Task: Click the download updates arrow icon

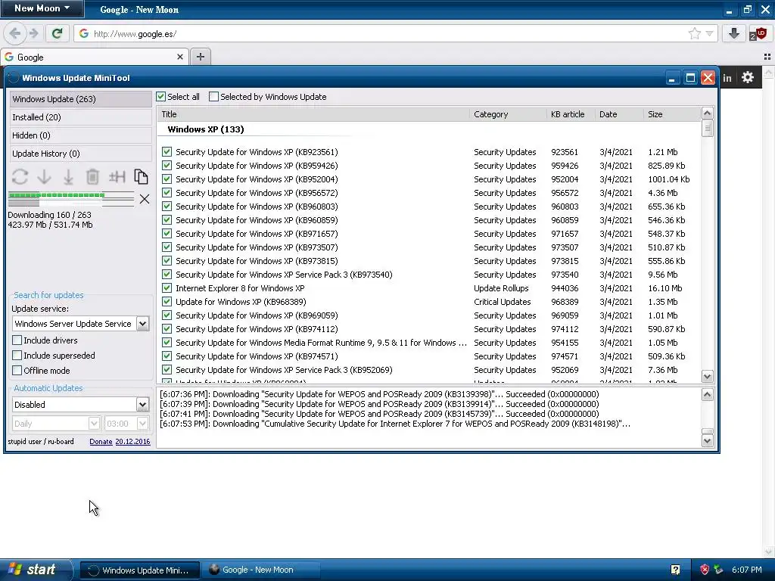Action: pyautogui.click(x=44, y=176)
